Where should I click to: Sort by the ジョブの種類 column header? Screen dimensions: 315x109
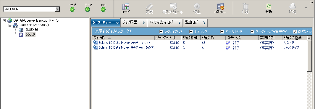point(295,38)
